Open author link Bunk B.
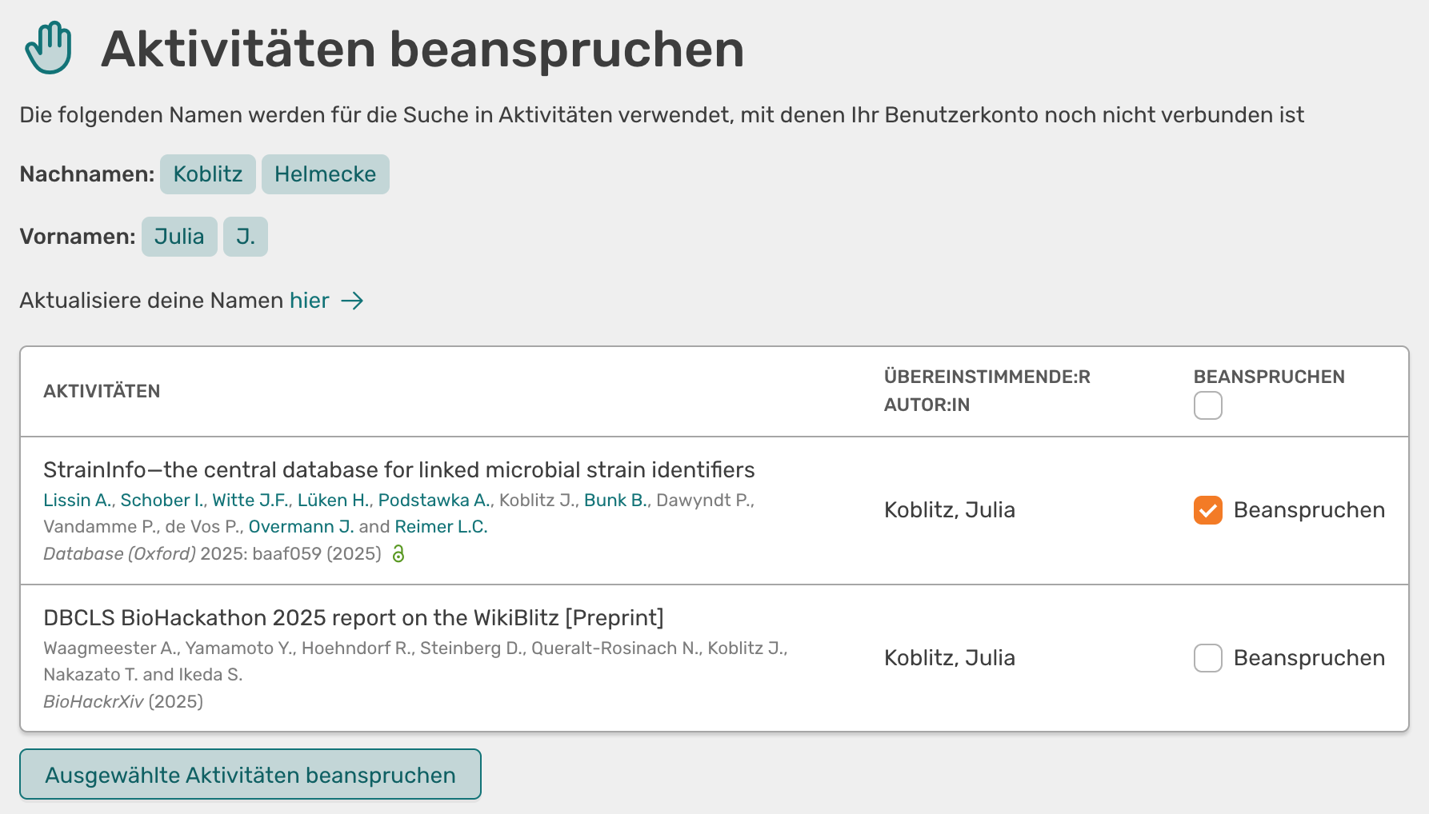 tap(614, 500)
